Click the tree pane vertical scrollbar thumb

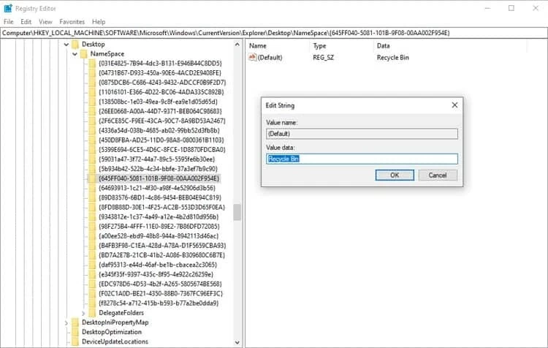point(237,212)
